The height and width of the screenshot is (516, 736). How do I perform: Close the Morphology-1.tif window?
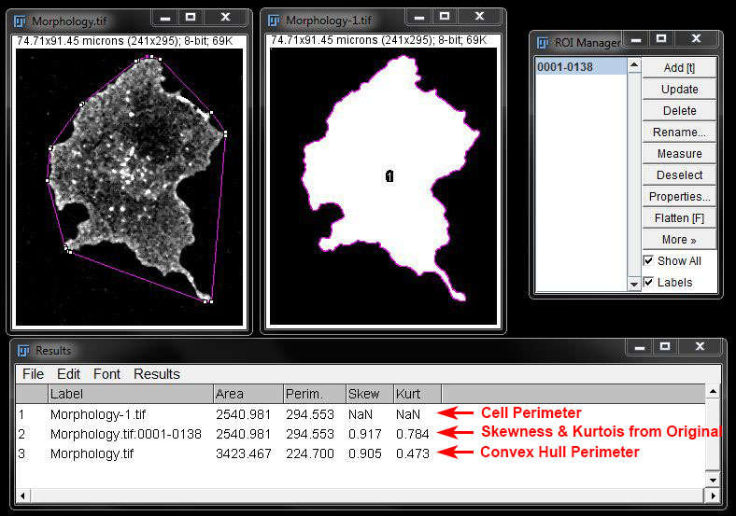pos(479,17)
